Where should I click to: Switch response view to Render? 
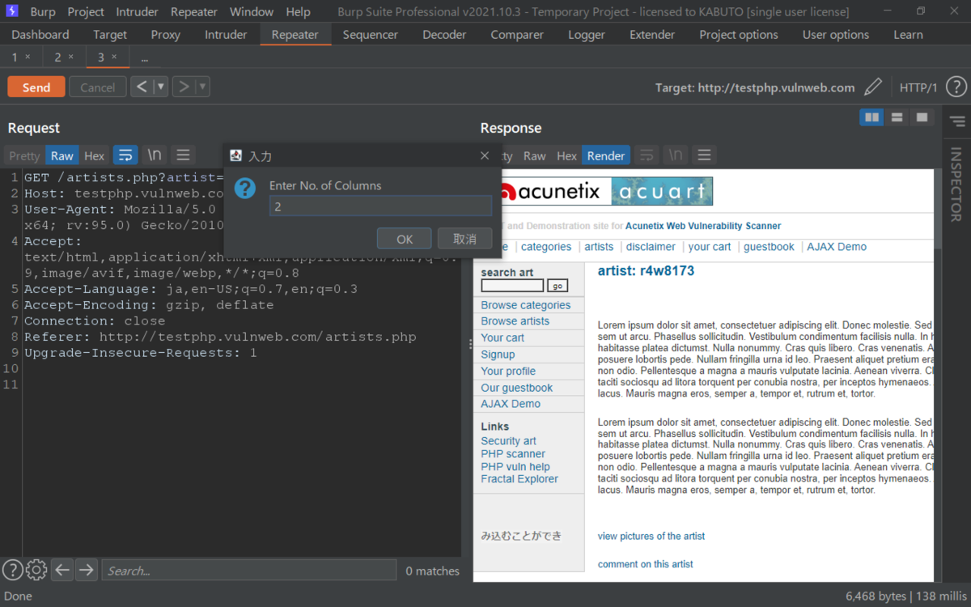tap(606, 156)
